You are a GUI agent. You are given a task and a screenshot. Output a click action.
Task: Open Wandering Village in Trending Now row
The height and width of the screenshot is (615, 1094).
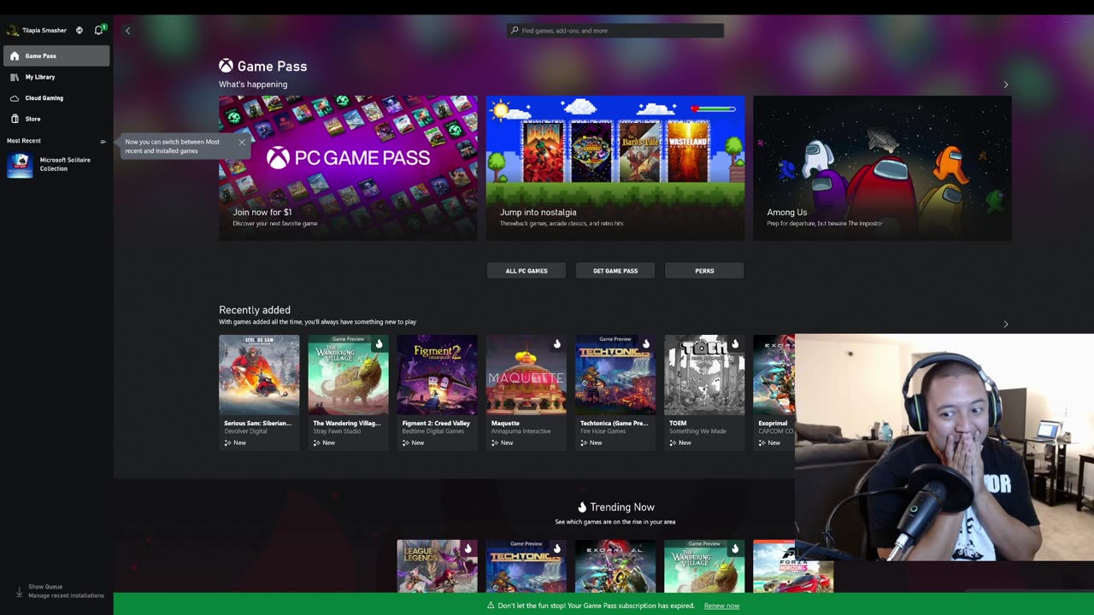pyautogui.click(x=704, y=565)
